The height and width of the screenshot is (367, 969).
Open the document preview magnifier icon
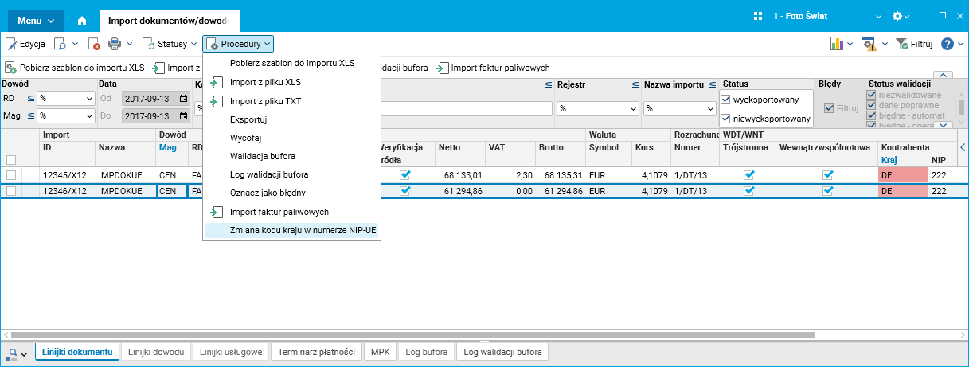click(60, 45)
